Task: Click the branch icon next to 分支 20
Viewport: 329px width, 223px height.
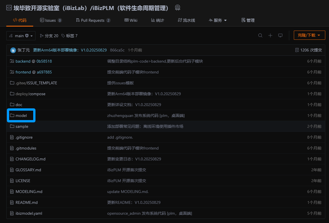Action: [x=42, y=36]
